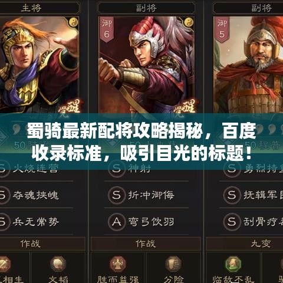Select the middle 副将 header label
283x283 pixels.
tap(146, 8)
